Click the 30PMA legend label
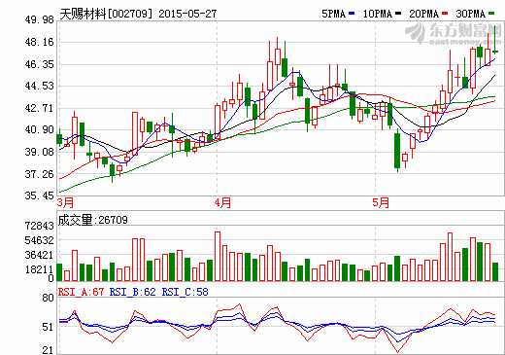 tap(470, 14)
